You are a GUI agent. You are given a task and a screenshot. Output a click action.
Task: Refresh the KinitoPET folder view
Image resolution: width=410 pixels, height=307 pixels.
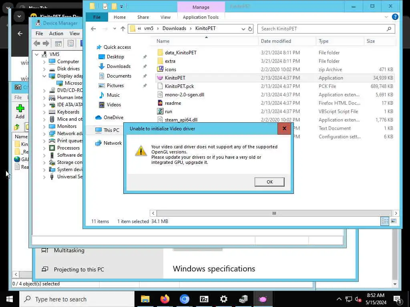[250, 29]
